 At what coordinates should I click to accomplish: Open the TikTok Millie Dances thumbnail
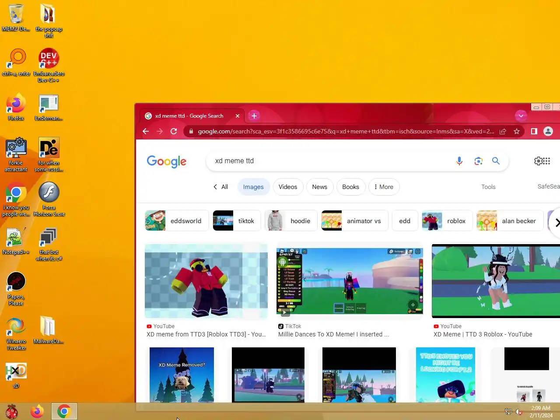350,281
